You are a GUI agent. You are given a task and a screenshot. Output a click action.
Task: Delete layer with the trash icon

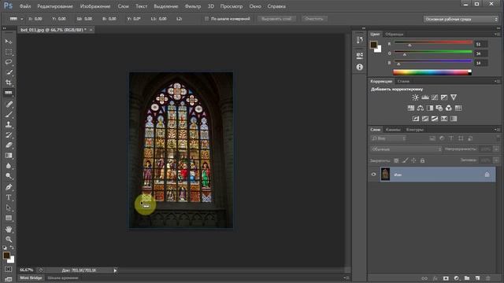[488, 278]
